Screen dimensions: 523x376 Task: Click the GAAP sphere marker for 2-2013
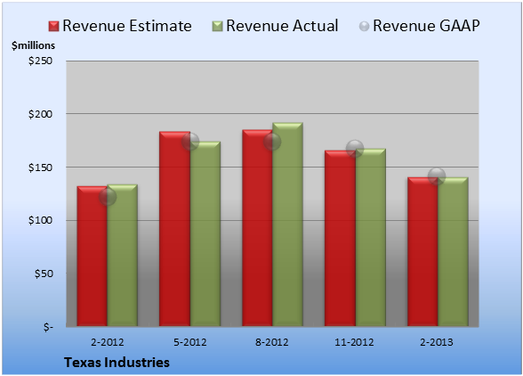click(x=437, y=176)
